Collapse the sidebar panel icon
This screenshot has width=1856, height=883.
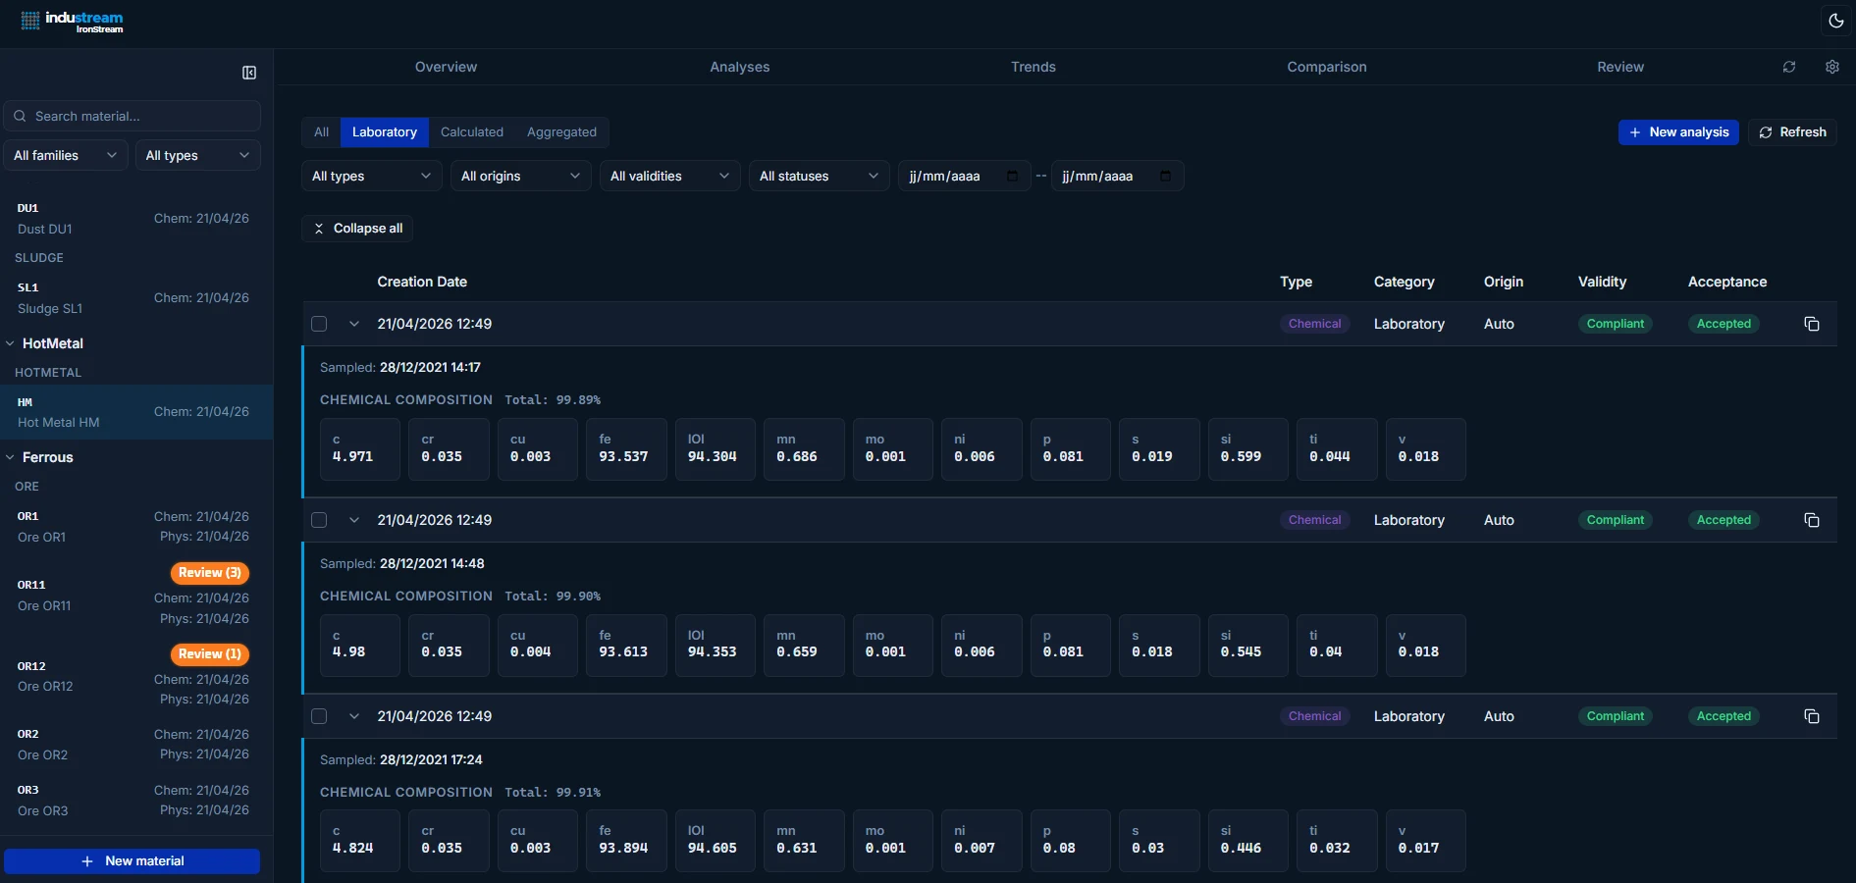[x=249, y=73]
